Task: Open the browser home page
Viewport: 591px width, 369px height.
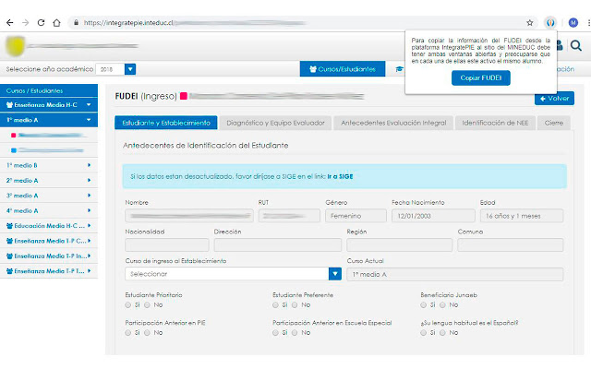Action: pyautogui.click(x=56, y=23)
